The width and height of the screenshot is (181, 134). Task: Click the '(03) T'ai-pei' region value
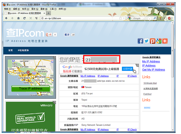click(x=87, y=93)
